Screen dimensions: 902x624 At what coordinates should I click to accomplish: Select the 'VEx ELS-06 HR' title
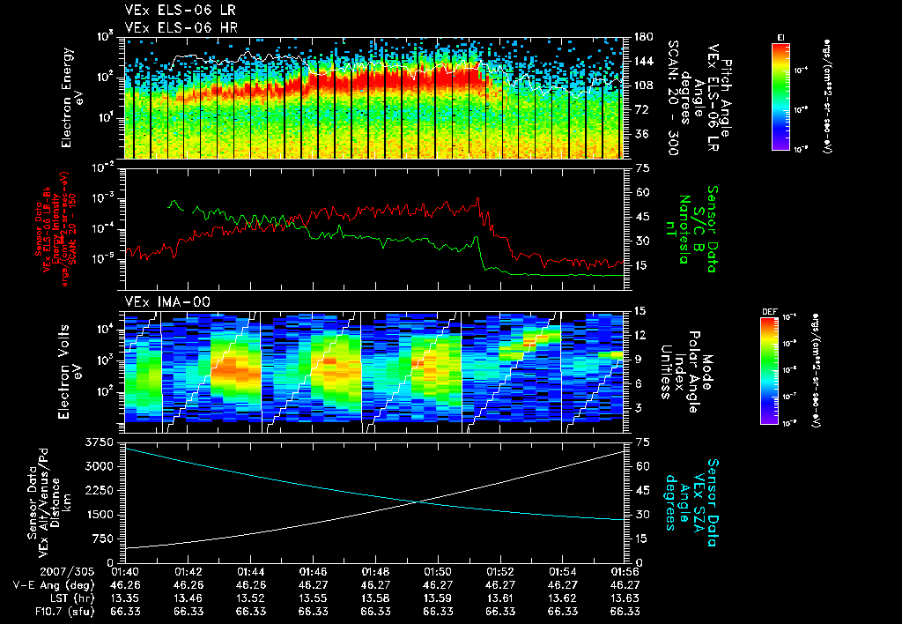[181, 27]
